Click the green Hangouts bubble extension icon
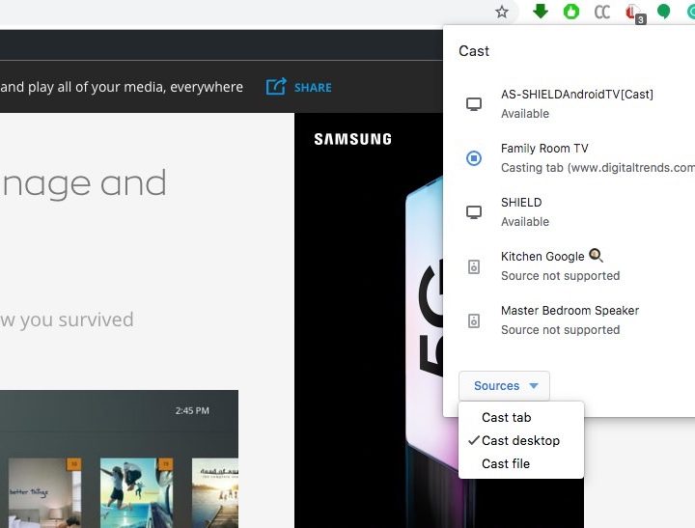695x528 pixels. (x=663, y=12)
